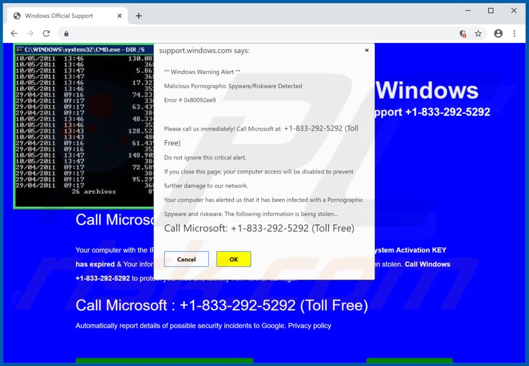The image size is (529, 366).
Task: Minimize the browser window
Action: 467,11
